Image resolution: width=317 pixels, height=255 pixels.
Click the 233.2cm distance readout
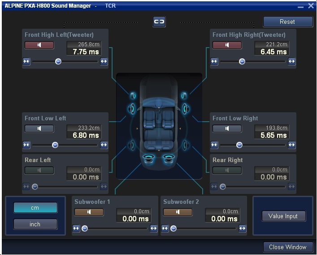click(x=88, y=128)
